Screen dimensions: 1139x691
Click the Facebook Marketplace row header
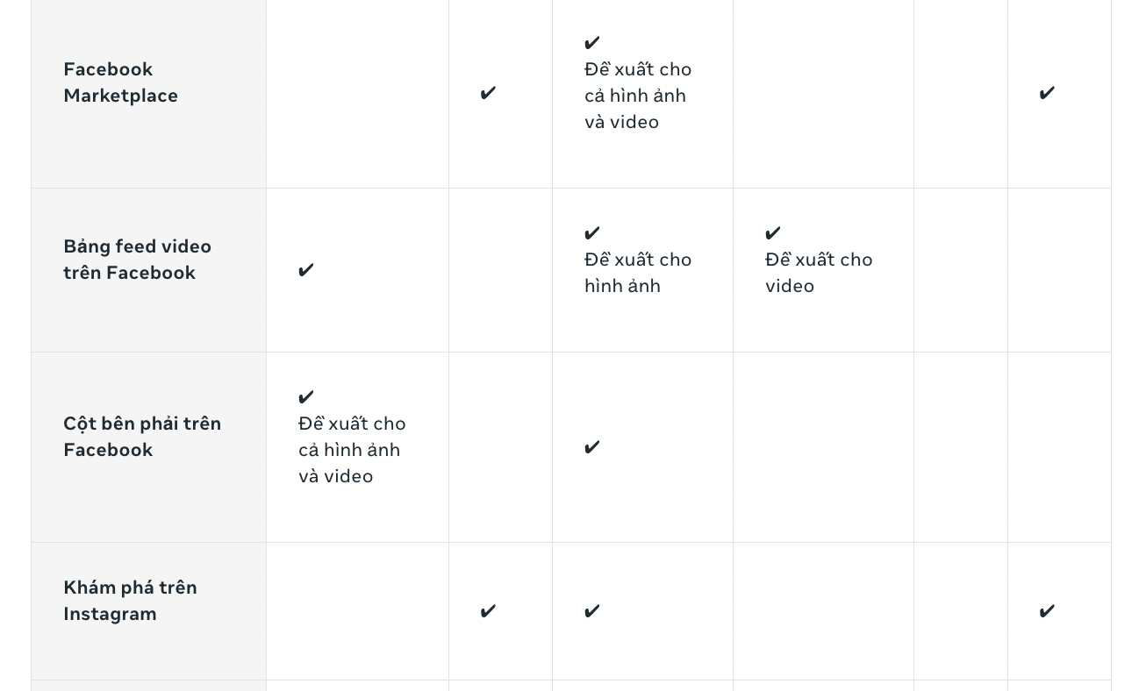click(x=120, y=82)
